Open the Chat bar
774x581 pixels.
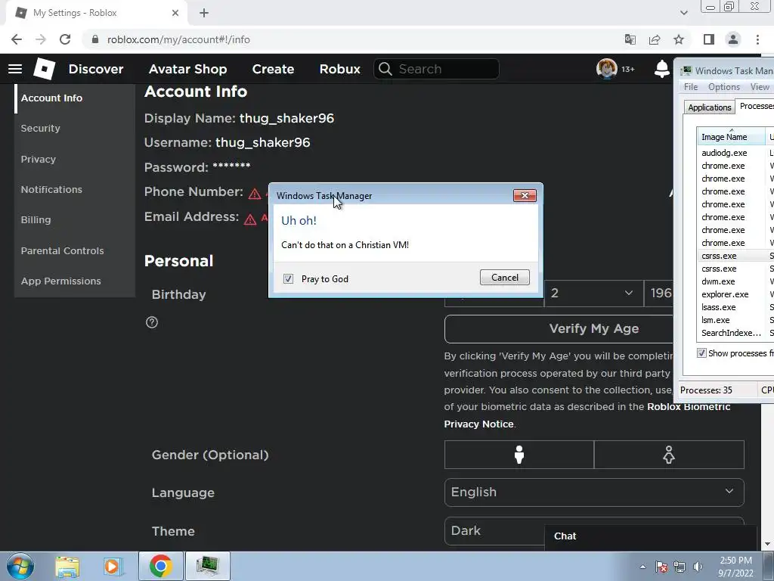[651, 536]
